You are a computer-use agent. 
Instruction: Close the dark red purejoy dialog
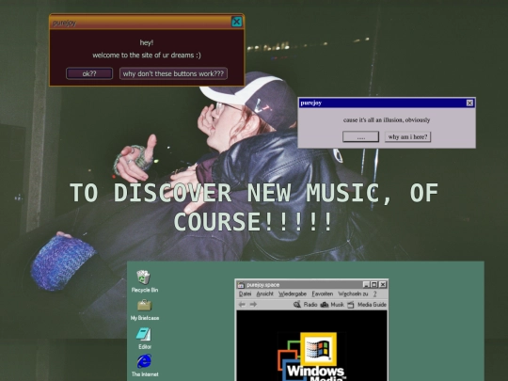[x=236, y=22]
